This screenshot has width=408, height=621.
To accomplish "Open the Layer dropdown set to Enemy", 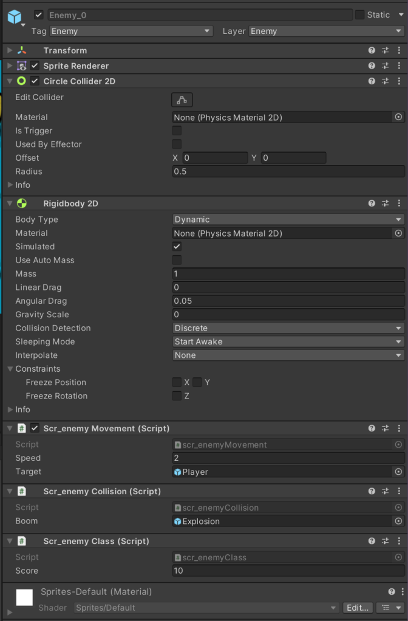I will [x=326, y=31].
